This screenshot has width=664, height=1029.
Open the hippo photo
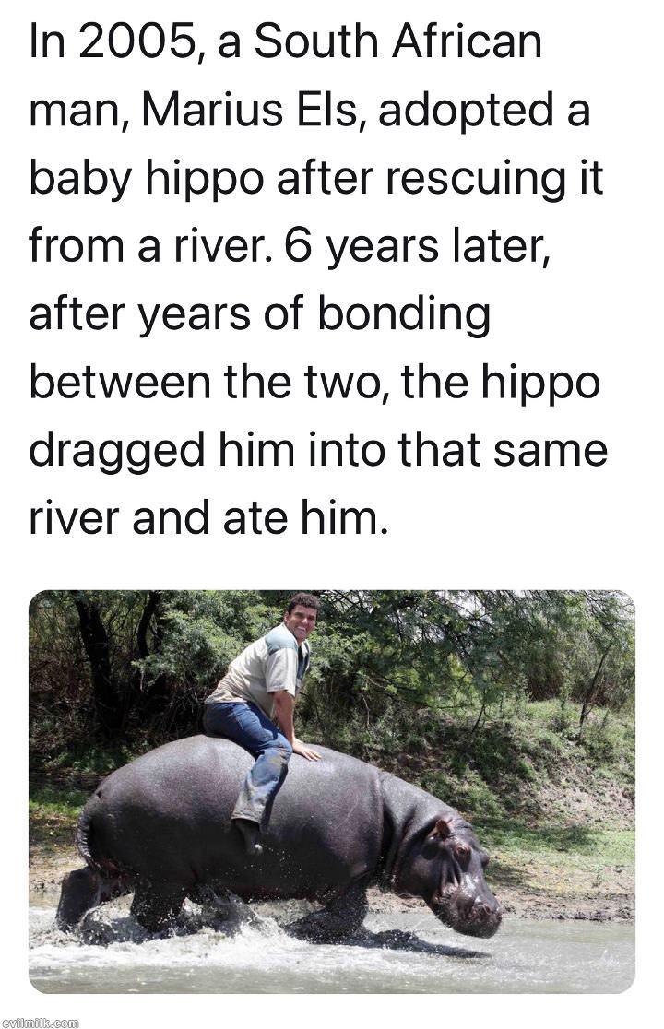click(x=332, y=791)
